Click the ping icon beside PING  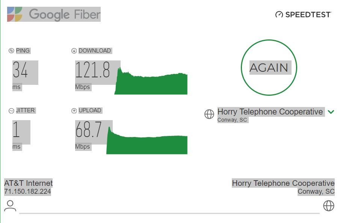tap(11, 51)
